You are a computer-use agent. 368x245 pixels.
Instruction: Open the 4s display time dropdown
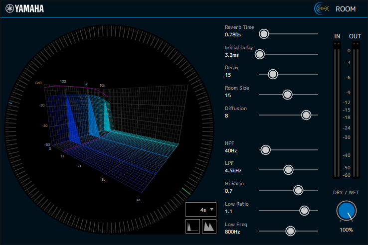tap(202, 210)
